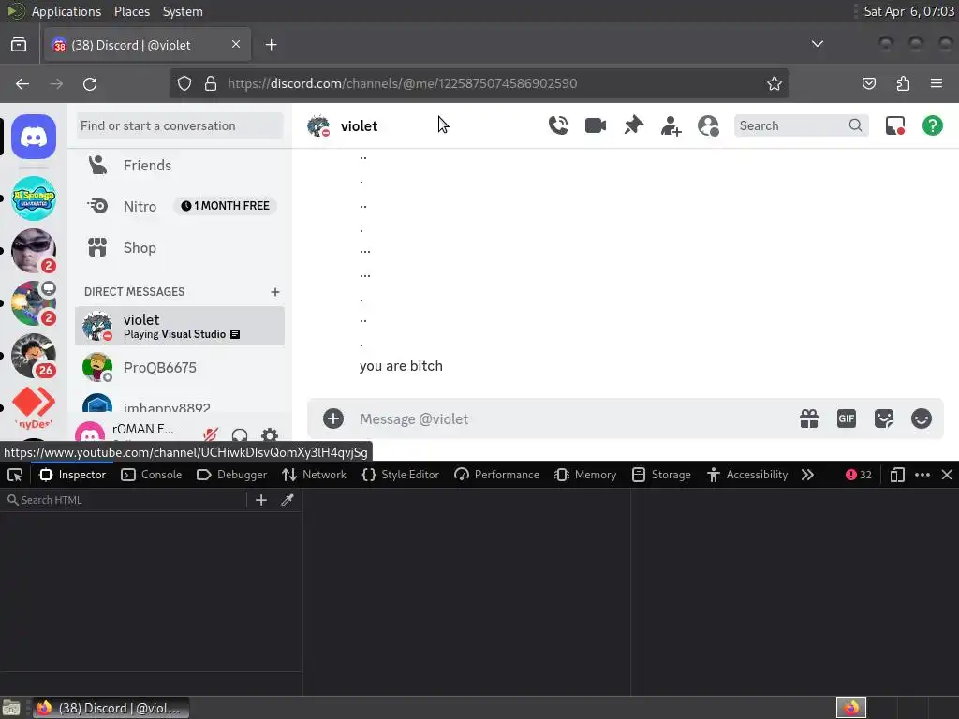Viewport: 959px width, 719px height.
Task: Open ProQB6675 direct message
Action: pos(180,367)
